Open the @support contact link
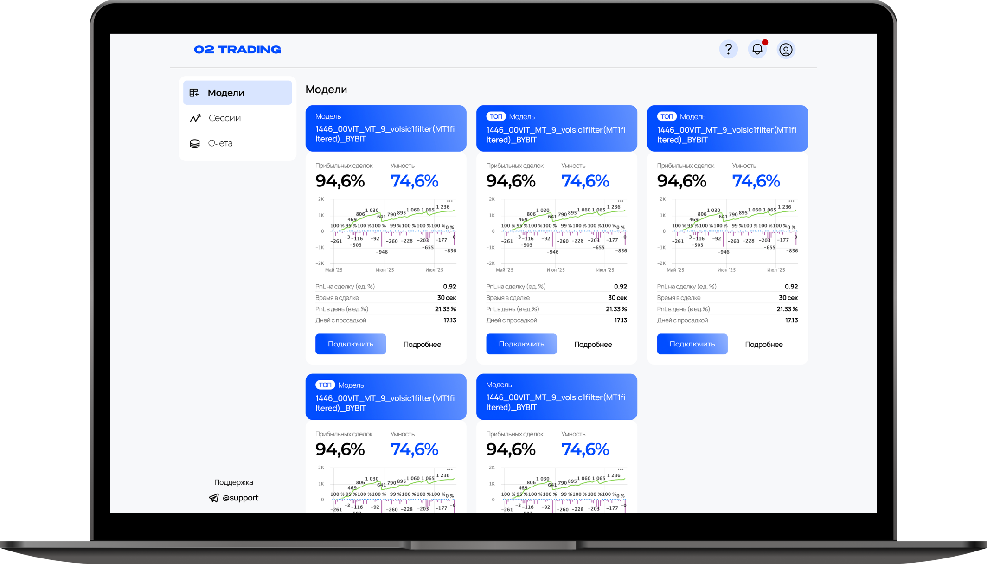Screen dimensions: 987x564 [x=240, y=498]
